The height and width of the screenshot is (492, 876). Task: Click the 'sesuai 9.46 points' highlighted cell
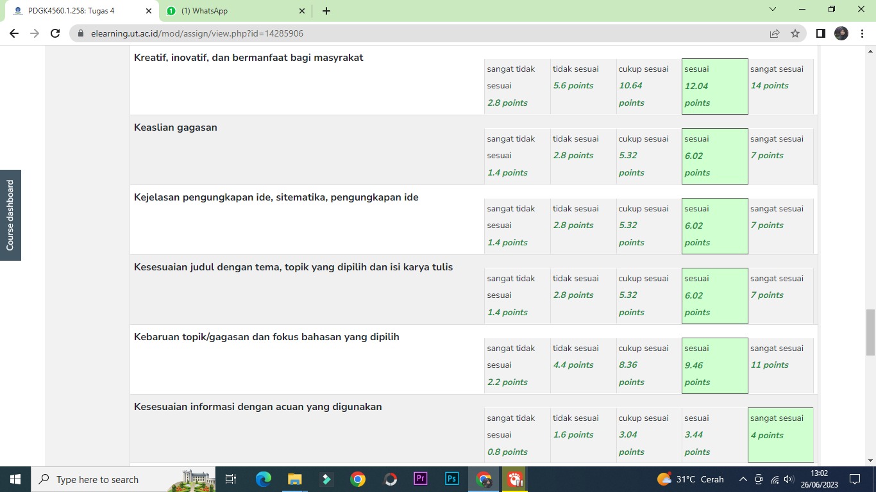(x=714, y=366)
